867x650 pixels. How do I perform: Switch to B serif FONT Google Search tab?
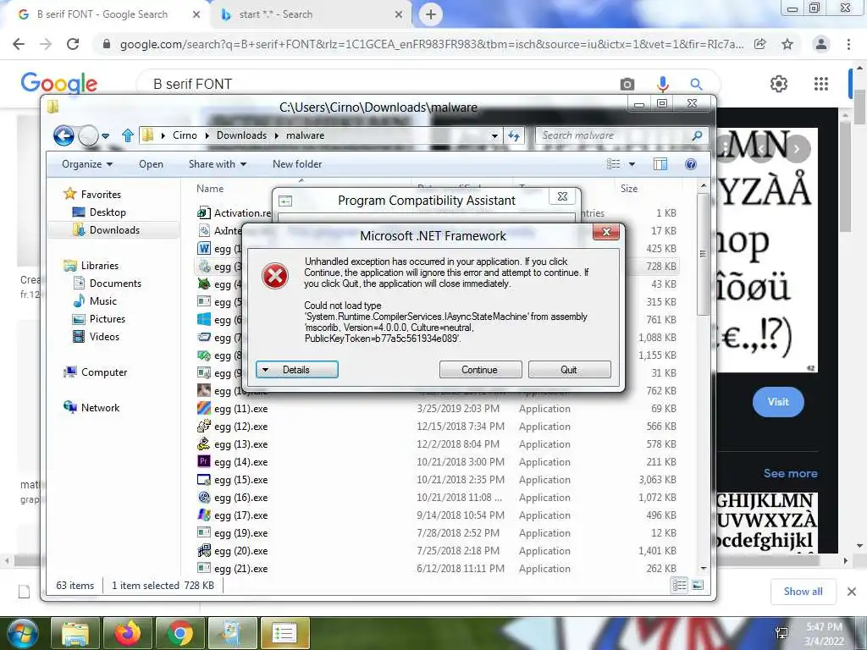pyautogui.click(x=105, y=14)
